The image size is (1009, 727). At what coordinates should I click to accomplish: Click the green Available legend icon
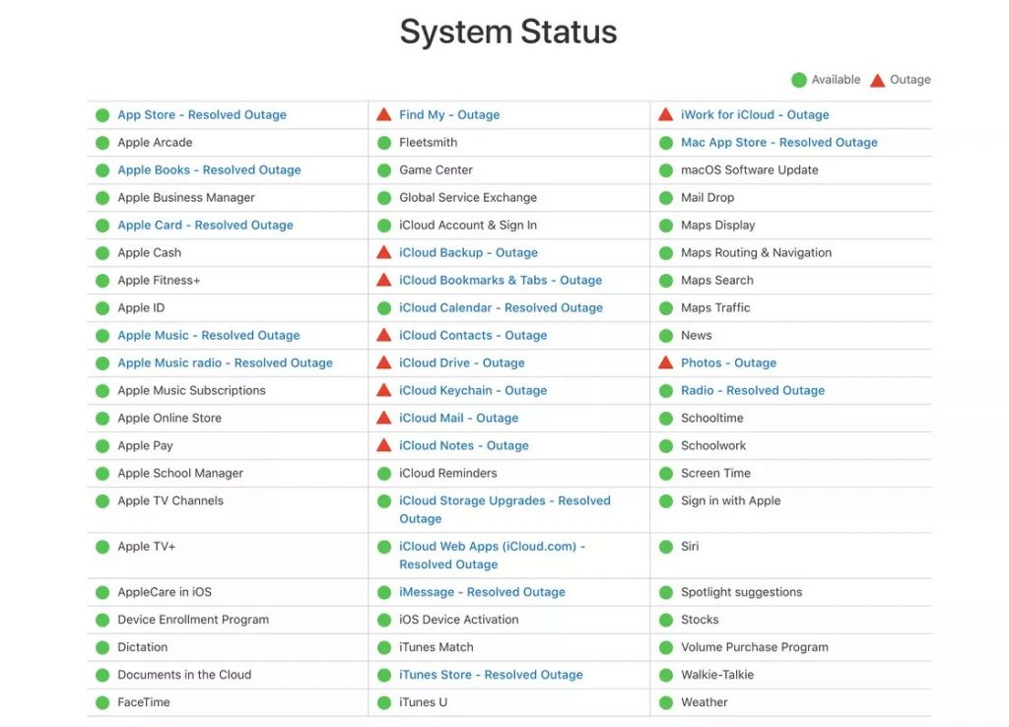click(x=798, y=80)
